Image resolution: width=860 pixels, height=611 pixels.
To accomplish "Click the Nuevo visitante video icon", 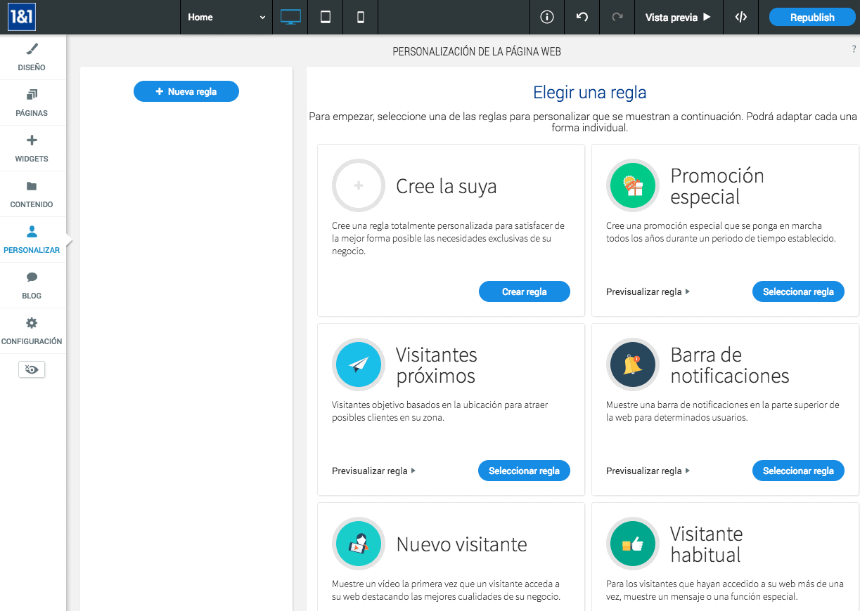I will (x=359, y=544).
